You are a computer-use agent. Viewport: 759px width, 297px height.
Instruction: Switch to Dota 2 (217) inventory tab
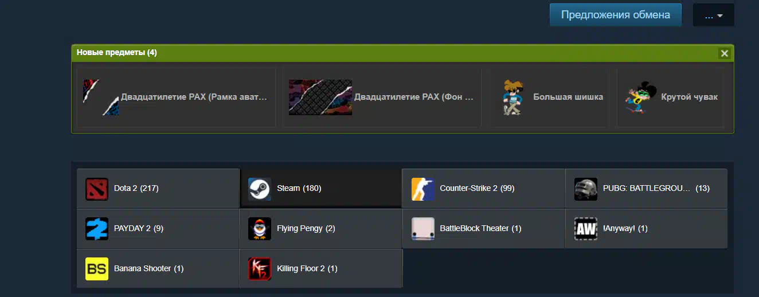point(158,189)
